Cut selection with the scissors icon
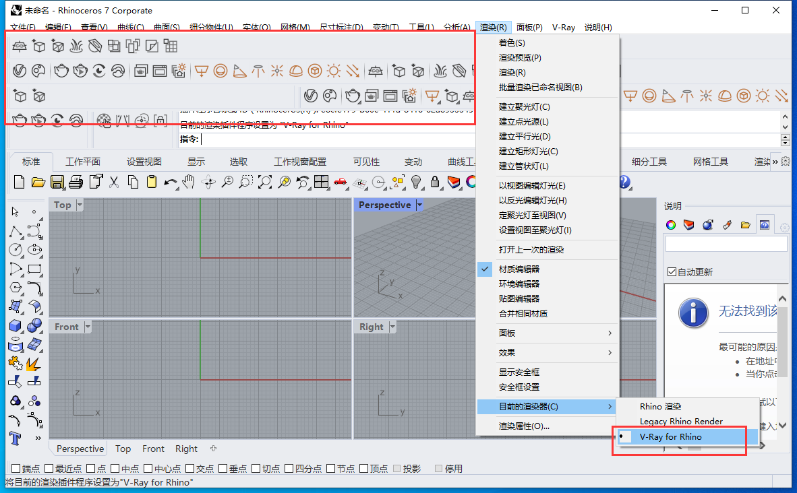Screen dimensions: 797x493 point(114,182)
